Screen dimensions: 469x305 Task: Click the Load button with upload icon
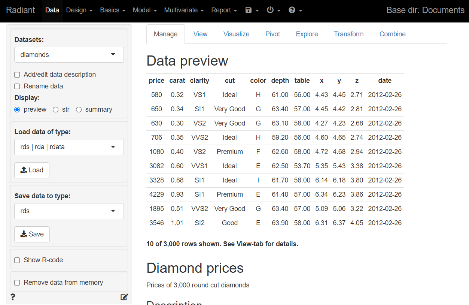pyautogui.click(x=32, y=170)
